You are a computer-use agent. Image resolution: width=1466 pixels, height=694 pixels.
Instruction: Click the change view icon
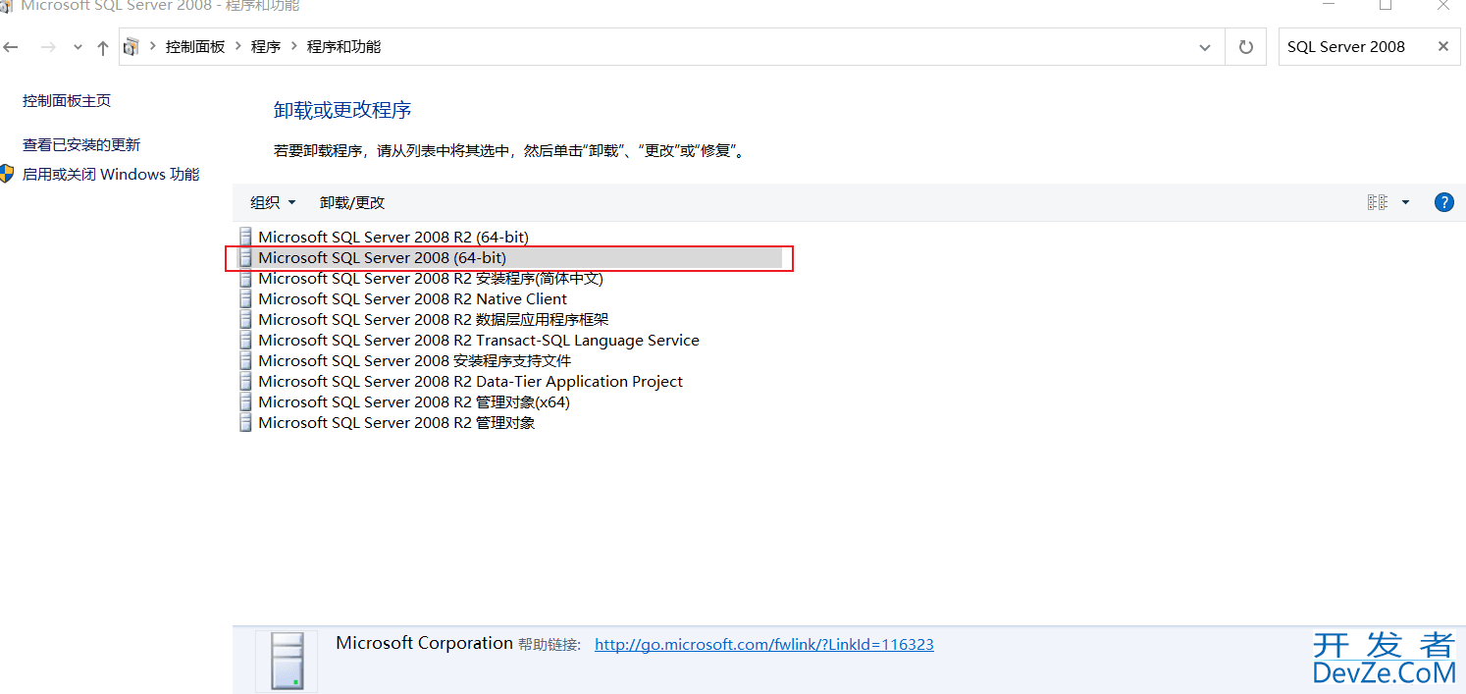click(x=1378, y=202)
